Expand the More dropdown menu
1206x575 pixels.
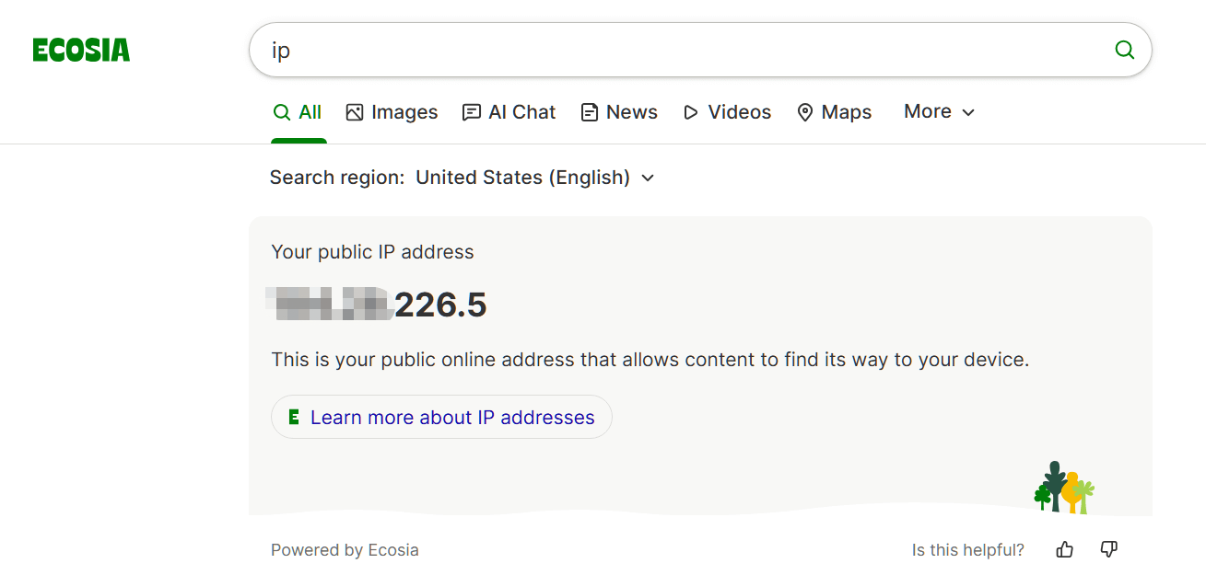click(x=939, y=112)
